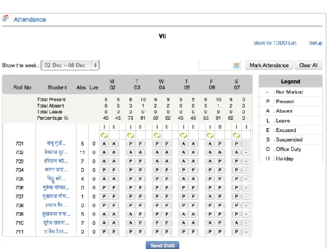
Task: Click the Attendance header icon
Action: [5, 18]
